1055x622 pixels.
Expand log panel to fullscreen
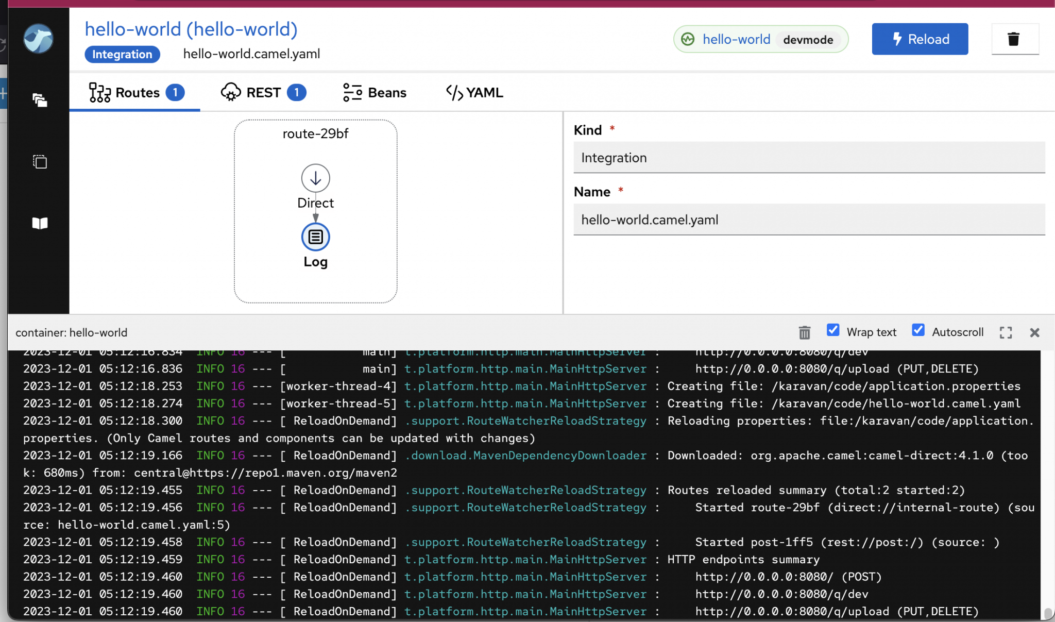1006,333
